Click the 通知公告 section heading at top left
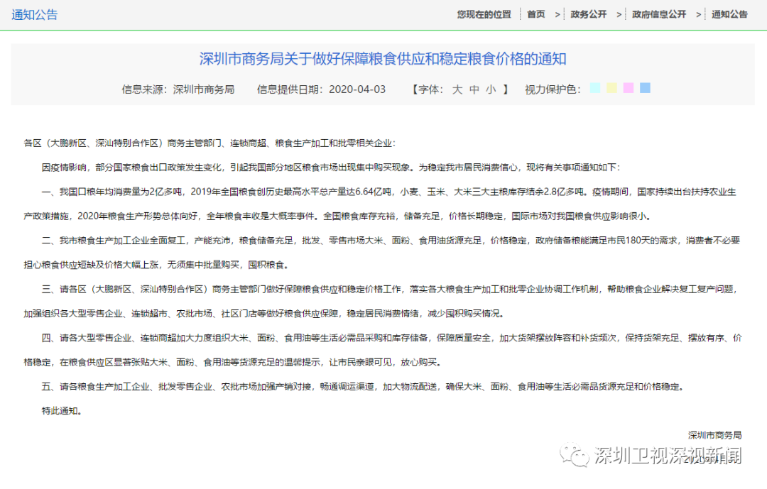 [35, 15]
